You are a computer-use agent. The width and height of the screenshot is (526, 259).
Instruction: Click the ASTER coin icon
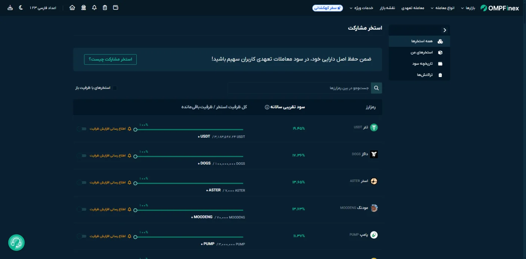374,181
